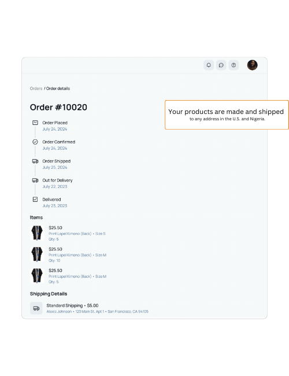Open the Size S kimono thumbnail

coord(37,233)
